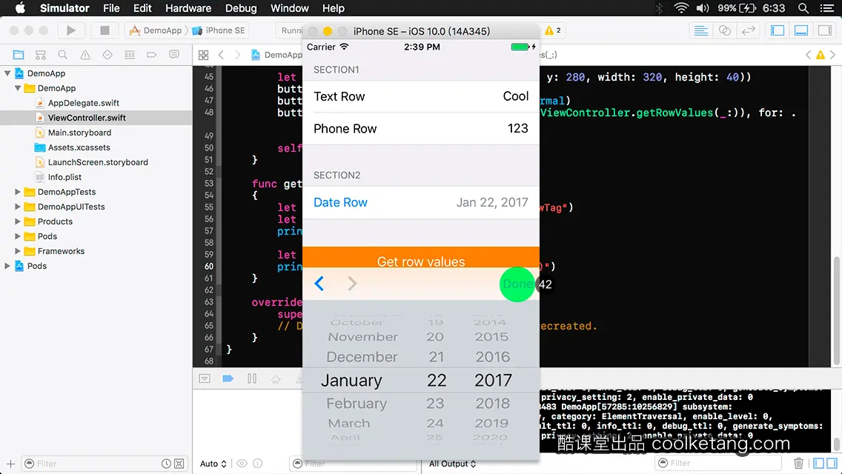Go forward in the Xcode editor history
Viewport: 842px width, 474px height.
237,55
